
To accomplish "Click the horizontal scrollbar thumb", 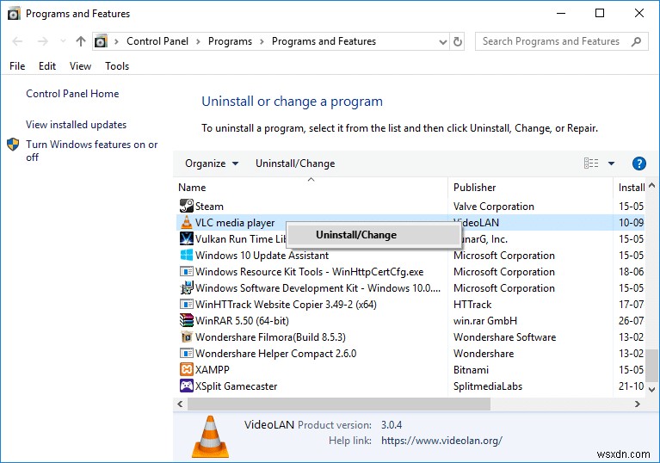I will click(339, 404).
